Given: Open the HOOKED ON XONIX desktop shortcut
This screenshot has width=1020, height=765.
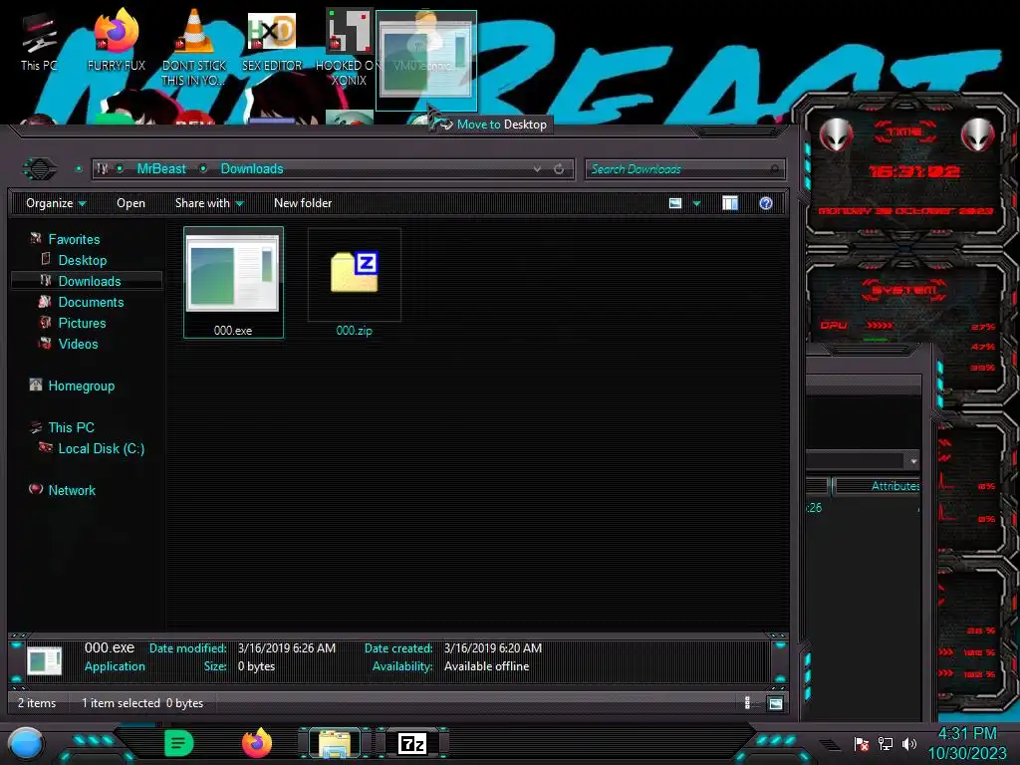Looking at the screenshot, I should [349, 48].
